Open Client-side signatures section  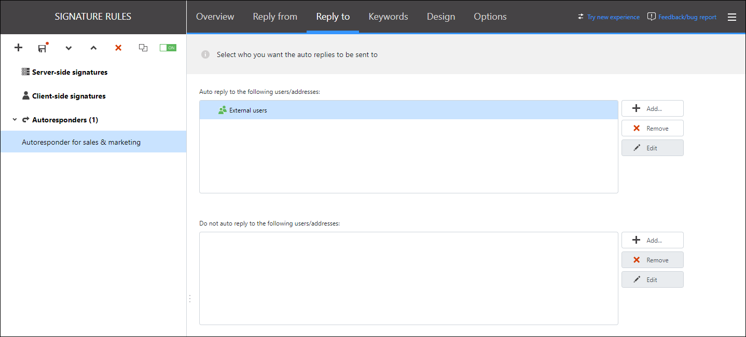point(68,95)
